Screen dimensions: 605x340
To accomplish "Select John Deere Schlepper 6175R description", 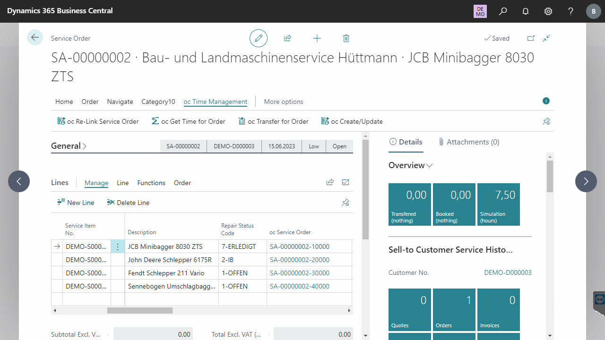I will click(172, 260).
